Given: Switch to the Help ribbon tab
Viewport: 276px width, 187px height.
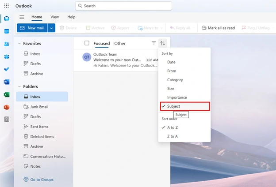Looking at the screenshot, I should coord(71,17).
